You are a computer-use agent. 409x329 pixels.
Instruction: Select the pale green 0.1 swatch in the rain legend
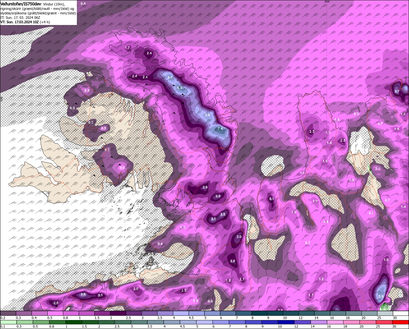pos(8,322)
